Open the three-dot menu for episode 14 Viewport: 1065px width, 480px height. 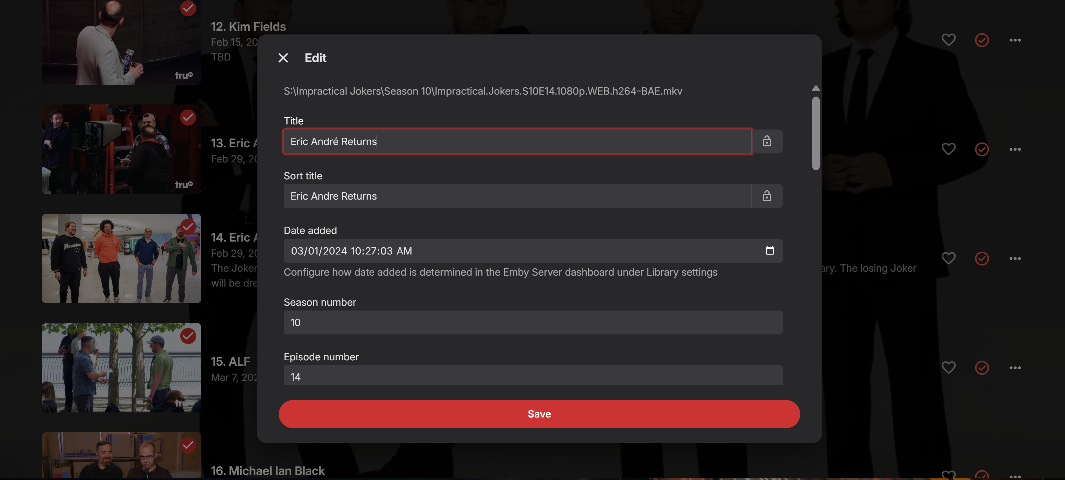click(x=1015, y=259)
